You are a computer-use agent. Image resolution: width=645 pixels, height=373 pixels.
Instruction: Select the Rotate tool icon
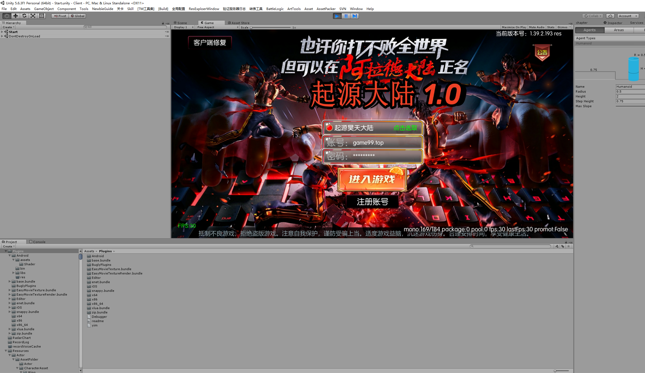[x=24, y=16]
